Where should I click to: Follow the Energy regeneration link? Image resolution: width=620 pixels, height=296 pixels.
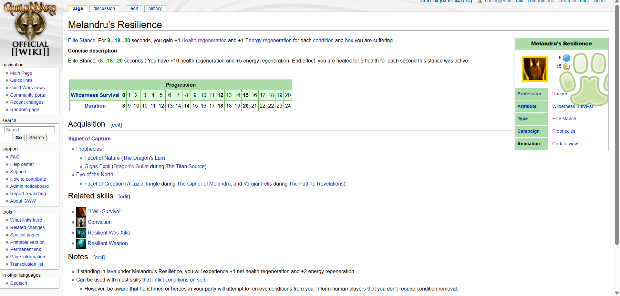[268, 41]
